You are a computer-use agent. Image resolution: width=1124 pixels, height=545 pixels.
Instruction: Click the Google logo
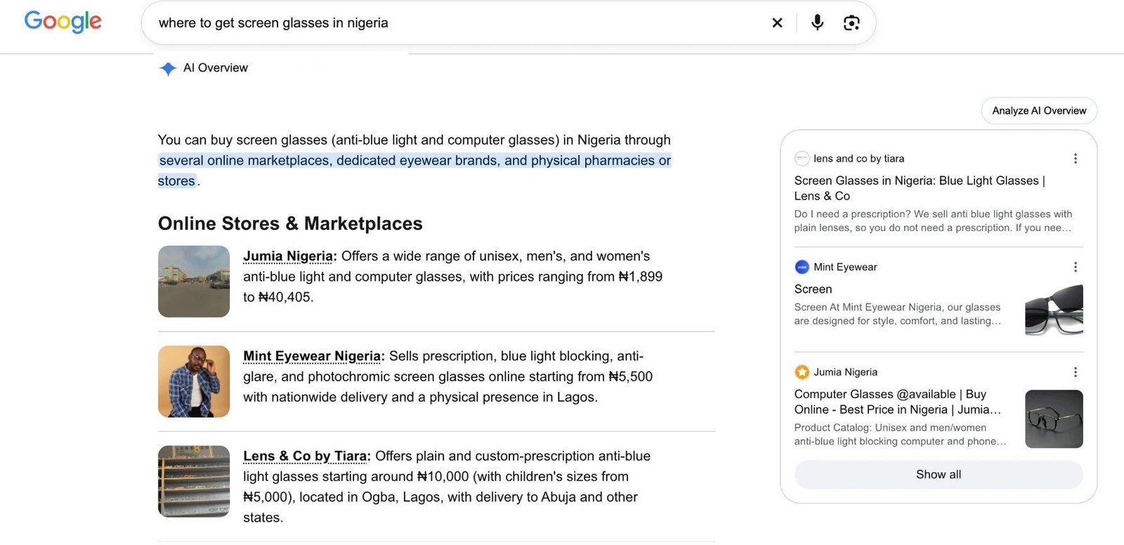63,22
